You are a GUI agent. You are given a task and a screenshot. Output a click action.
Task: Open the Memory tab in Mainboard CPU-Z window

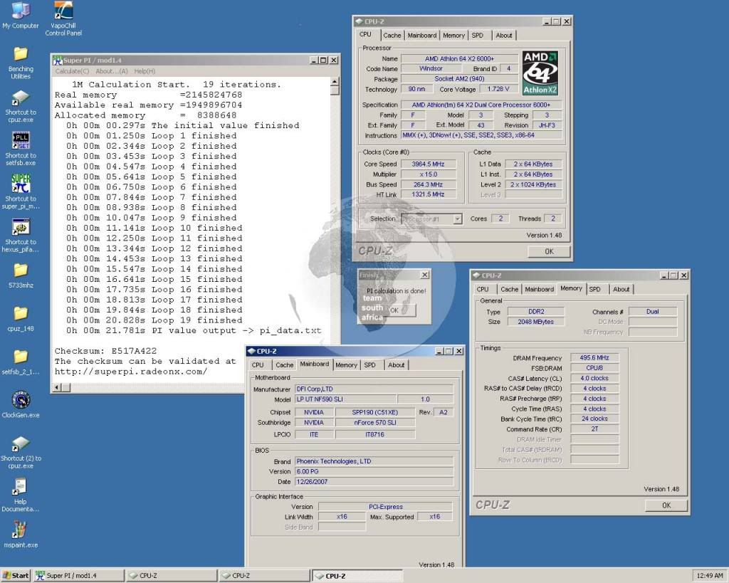point(347,365)
